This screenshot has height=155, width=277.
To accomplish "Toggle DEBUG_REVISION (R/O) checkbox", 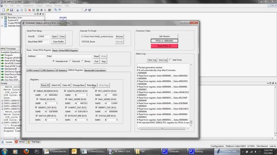I will 35,91.
